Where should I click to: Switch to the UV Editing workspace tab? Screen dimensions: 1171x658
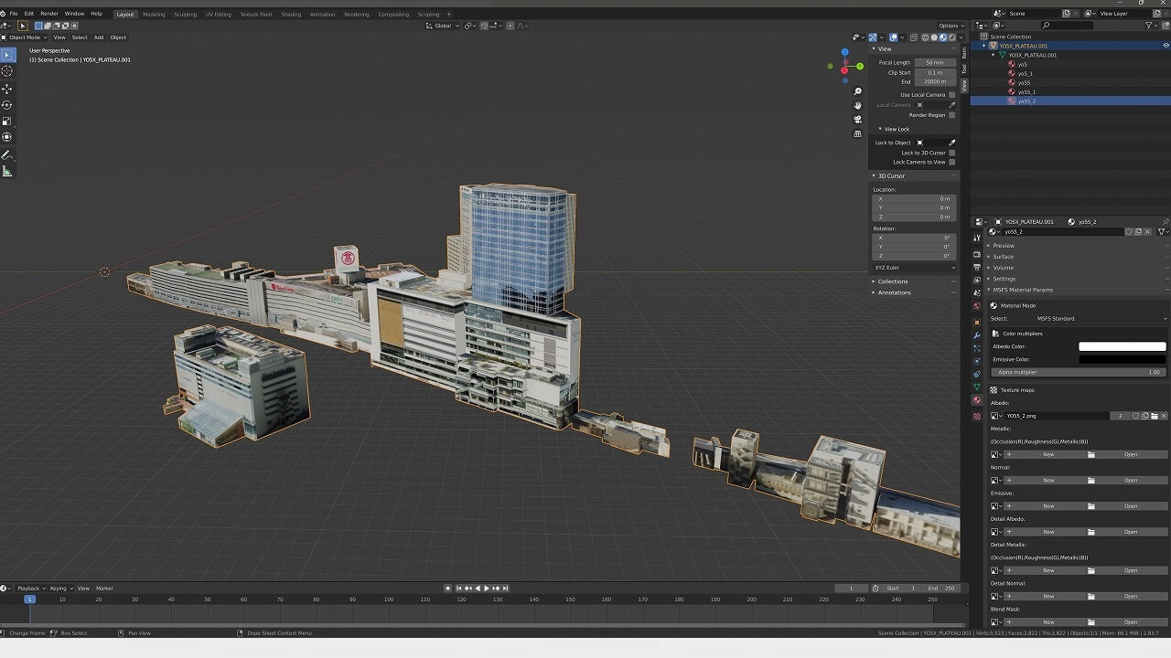[218, 15]
